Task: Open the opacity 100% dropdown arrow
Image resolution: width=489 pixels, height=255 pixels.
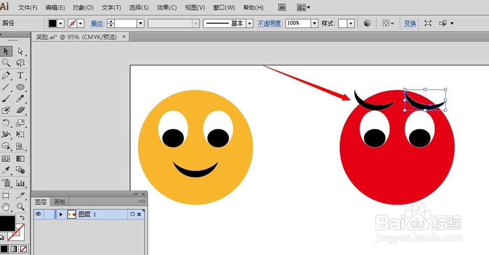Action: (314, 23)
